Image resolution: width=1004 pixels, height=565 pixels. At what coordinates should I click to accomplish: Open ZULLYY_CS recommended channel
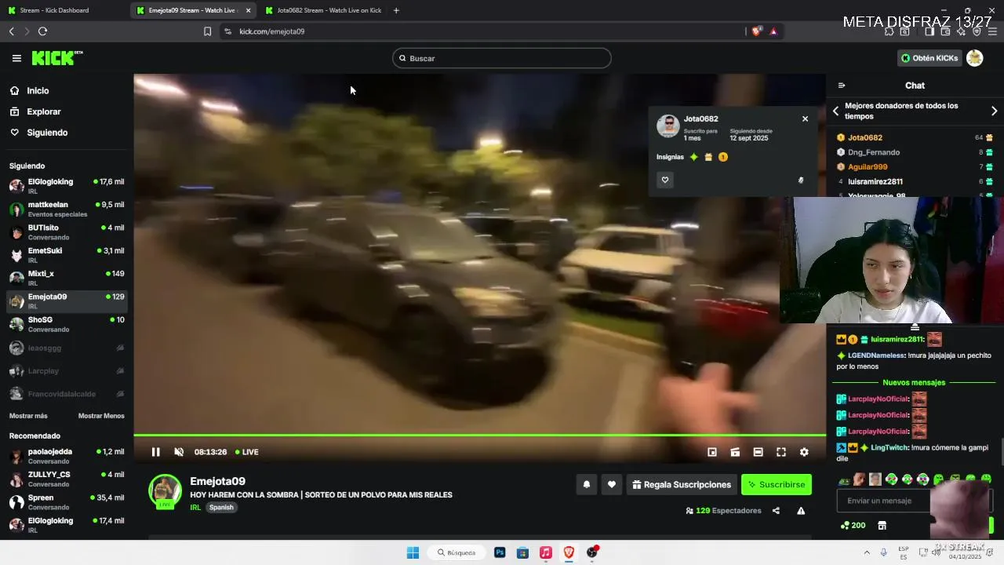click(x=66, y=479)
